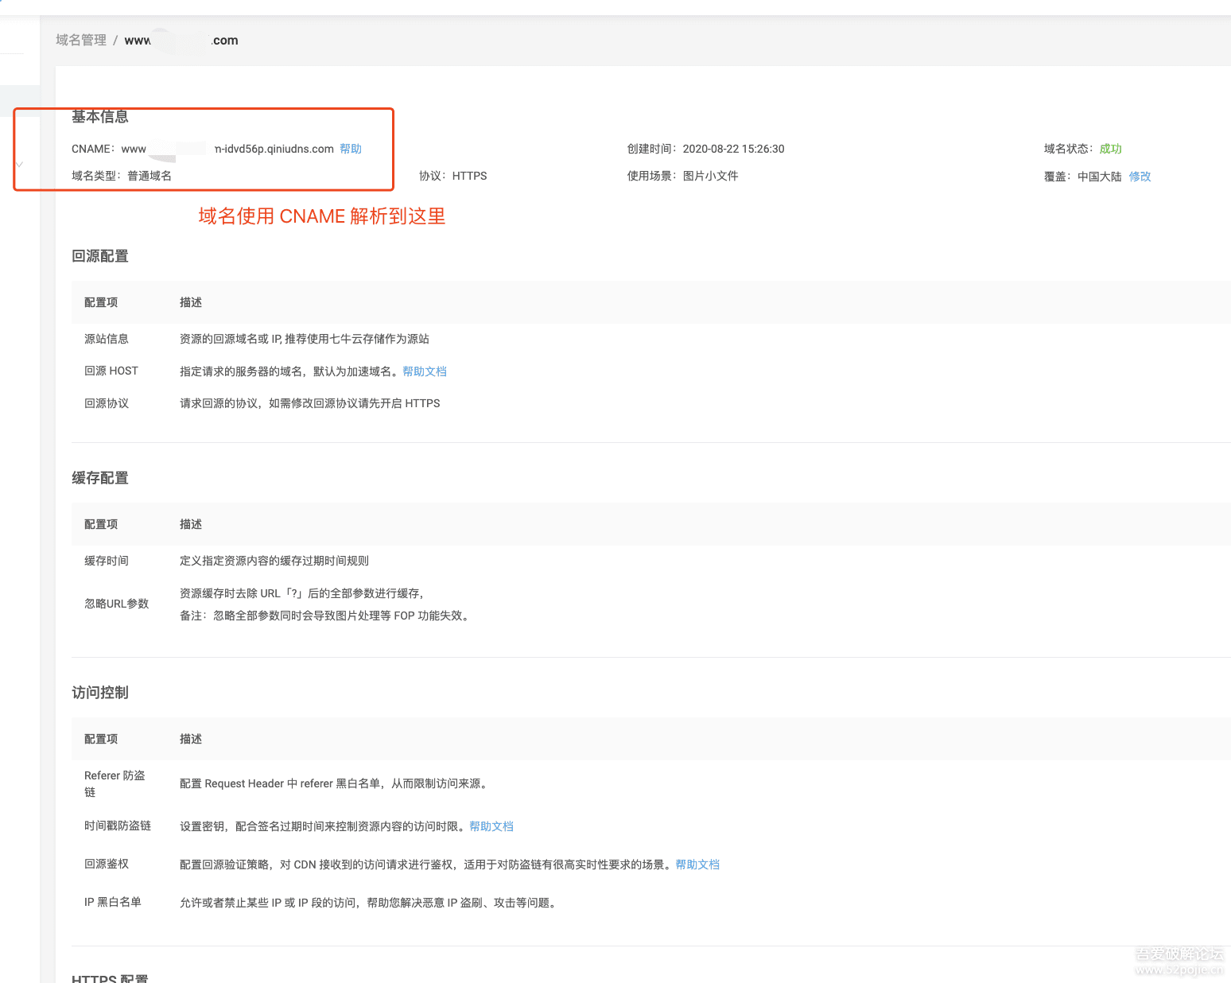Click the 回源配置 section heading
Screen dimensions: 1231x983
coord(100,256)
